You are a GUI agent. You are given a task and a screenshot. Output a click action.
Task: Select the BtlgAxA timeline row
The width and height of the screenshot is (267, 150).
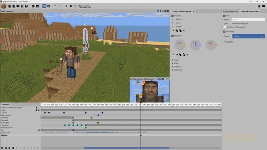(x=20, y=135)
